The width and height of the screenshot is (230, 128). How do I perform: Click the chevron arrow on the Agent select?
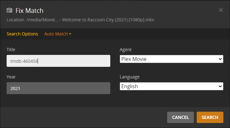coord(220,59)
